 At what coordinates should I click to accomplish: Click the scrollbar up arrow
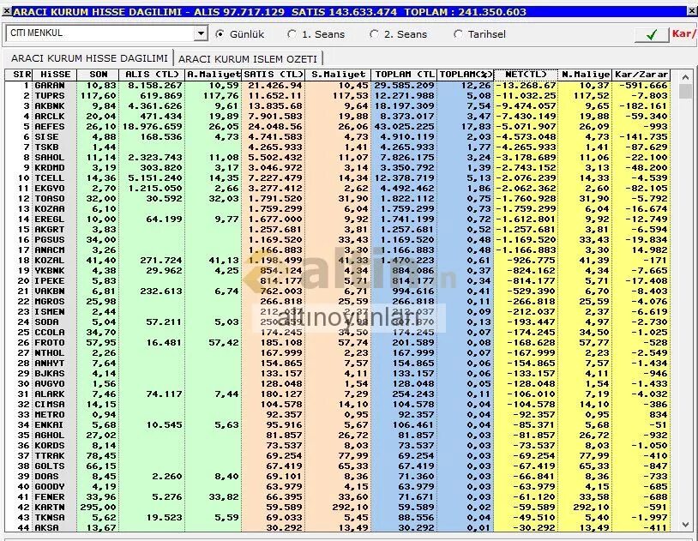(685, 77)
